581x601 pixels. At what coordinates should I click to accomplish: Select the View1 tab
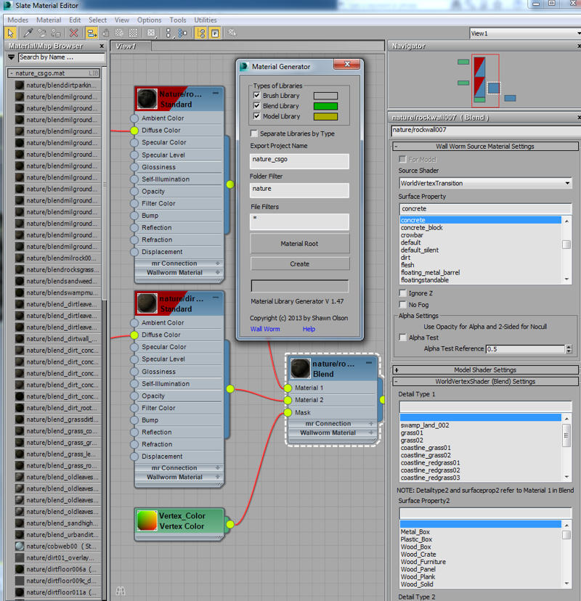click(x=131, y=46)
